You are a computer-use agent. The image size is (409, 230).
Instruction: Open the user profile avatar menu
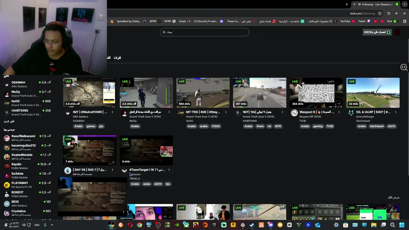397,32
